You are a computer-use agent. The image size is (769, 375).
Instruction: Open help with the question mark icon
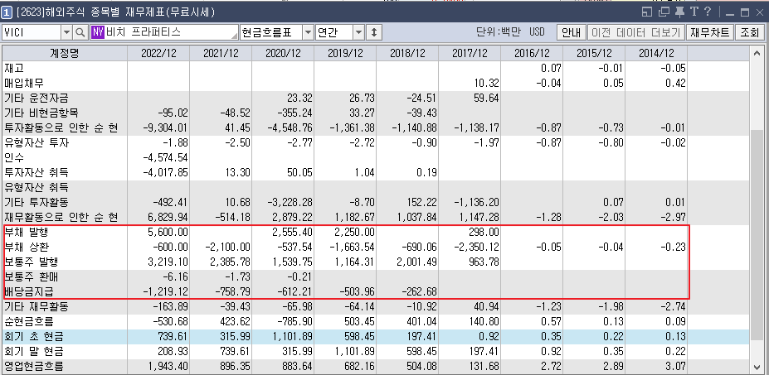pyautogui.click(x=708, y=12)
